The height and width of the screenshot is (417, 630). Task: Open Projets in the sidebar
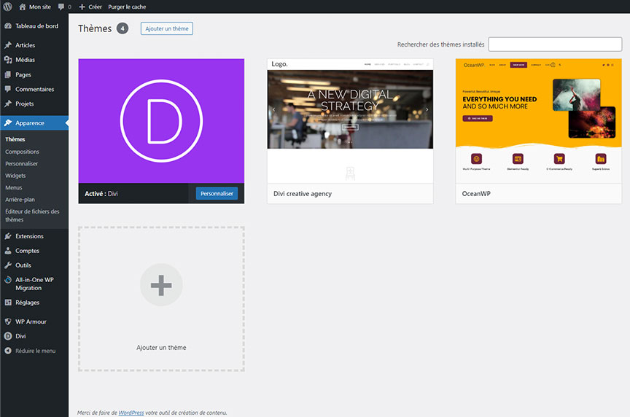[x=25, y=104]
